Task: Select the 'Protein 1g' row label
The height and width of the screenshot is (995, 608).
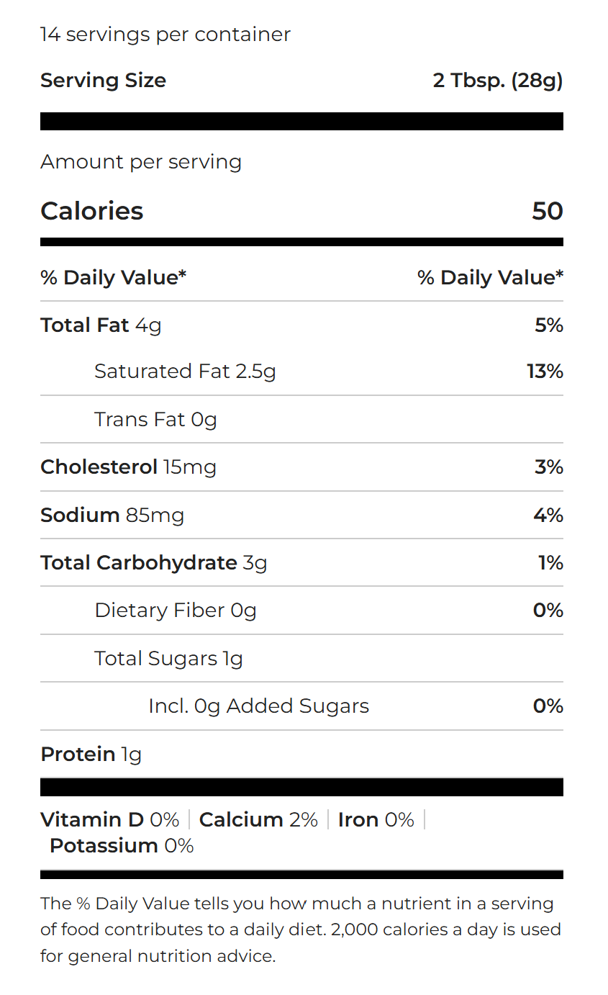Action: [91, 755]
